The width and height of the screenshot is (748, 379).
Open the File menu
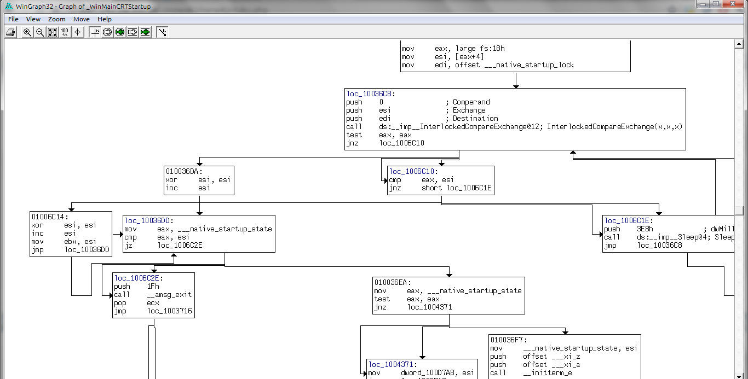tap(13, 19)
